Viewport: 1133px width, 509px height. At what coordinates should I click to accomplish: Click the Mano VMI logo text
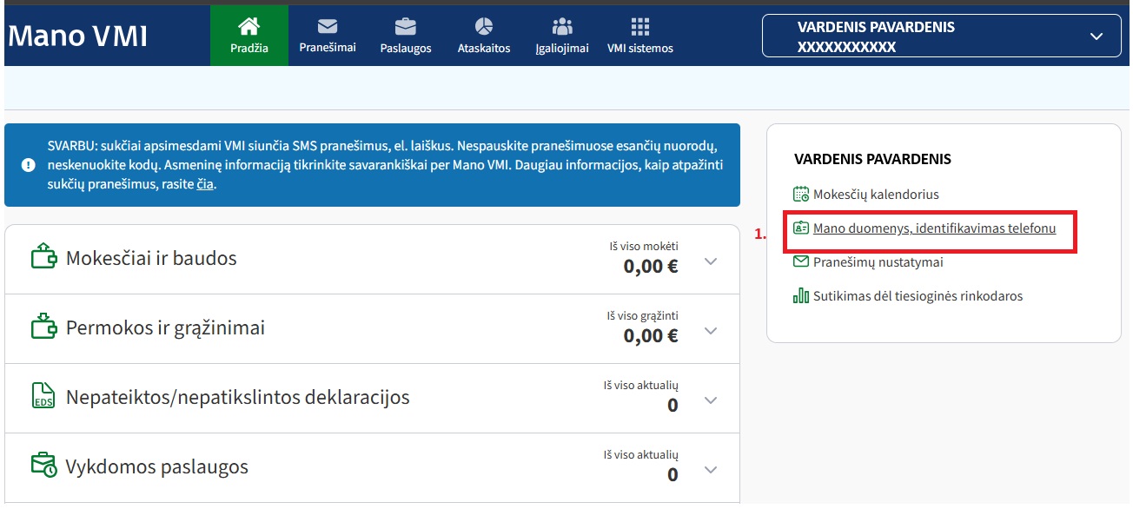[78, 36]
